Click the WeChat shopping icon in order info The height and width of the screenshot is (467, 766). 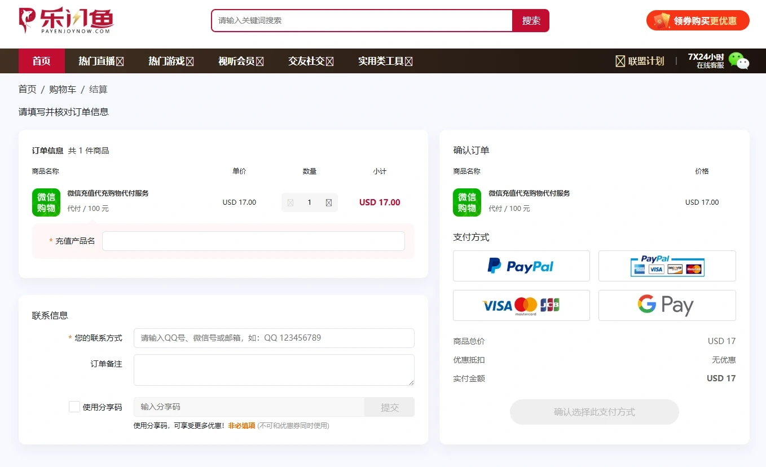[x=46, y=202]
